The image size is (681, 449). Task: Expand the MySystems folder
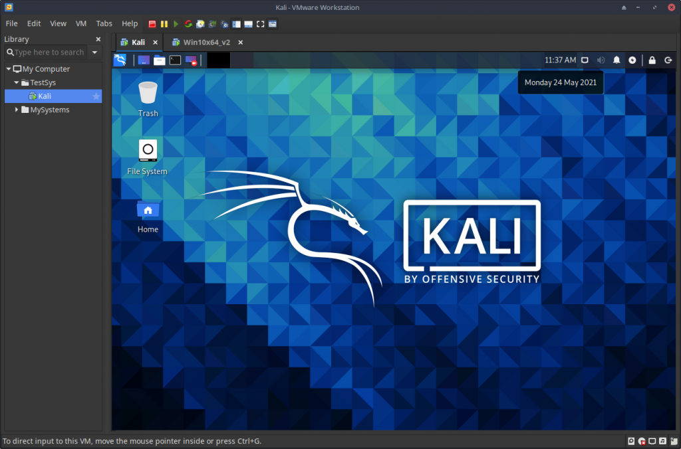(x=17, y=110)
